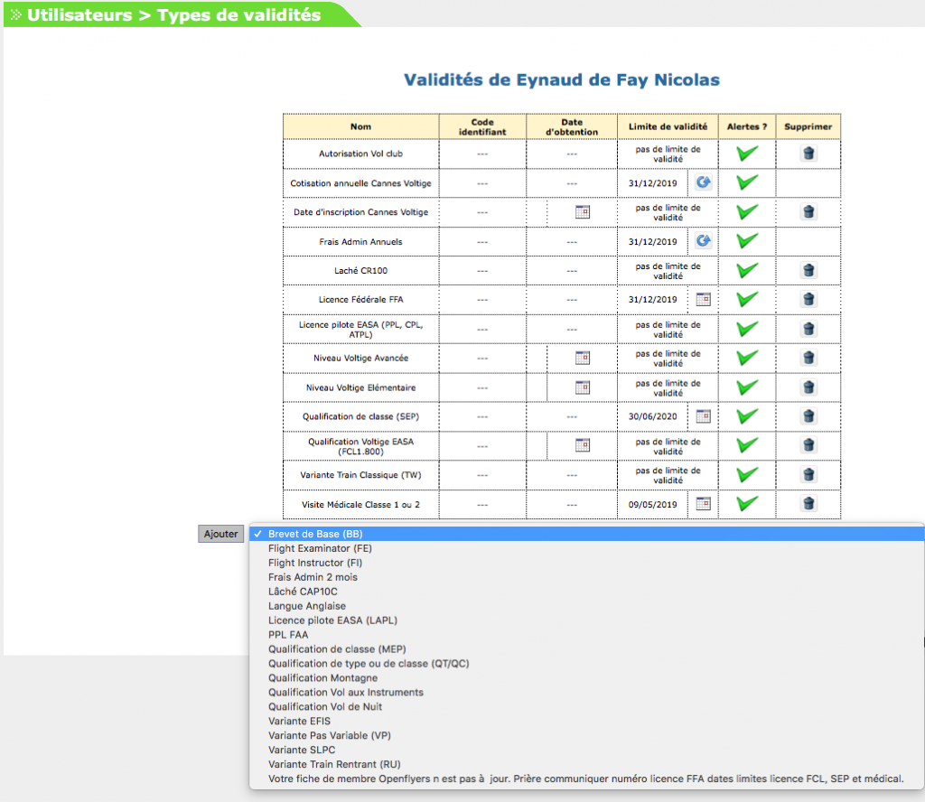Open calendar for Visite Médicale Classe limit
The image size is (925, 802).
703,504
